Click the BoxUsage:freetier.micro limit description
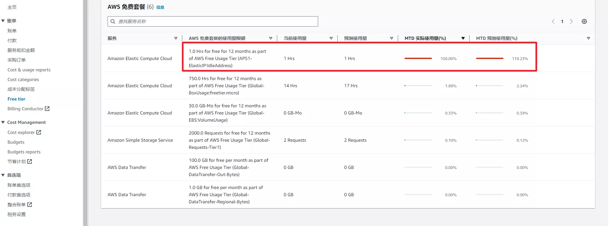This screenshot has height=226, width=609. 227,86
